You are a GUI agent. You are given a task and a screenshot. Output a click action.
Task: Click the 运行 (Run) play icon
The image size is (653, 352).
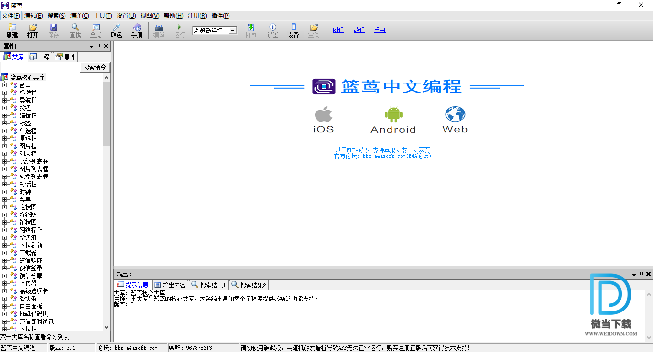179,31
